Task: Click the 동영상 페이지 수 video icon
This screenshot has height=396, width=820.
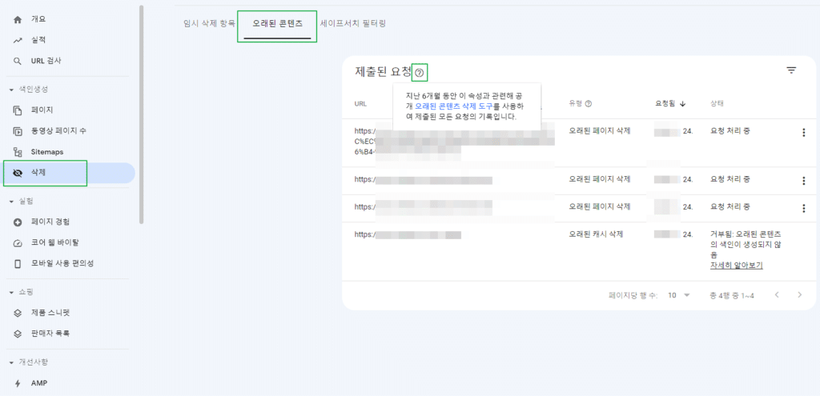Action: click(18, 131)
